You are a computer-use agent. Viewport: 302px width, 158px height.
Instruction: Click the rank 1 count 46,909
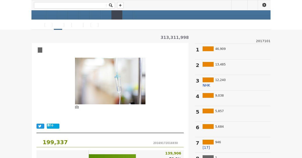pos(220,49)
